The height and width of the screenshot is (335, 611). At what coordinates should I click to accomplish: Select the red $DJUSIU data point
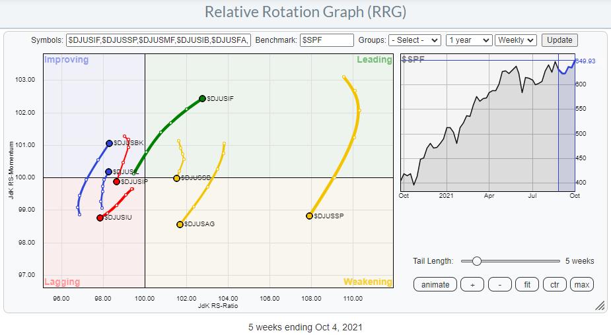(100, 218)
